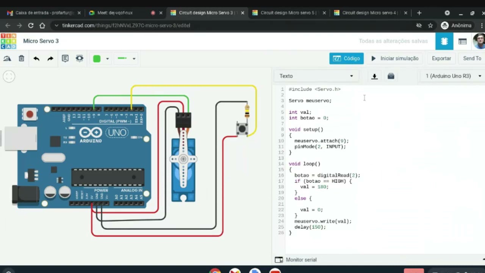Select the rotate tool icon
This screenshot has height=273, width=485.
[7, 58]
